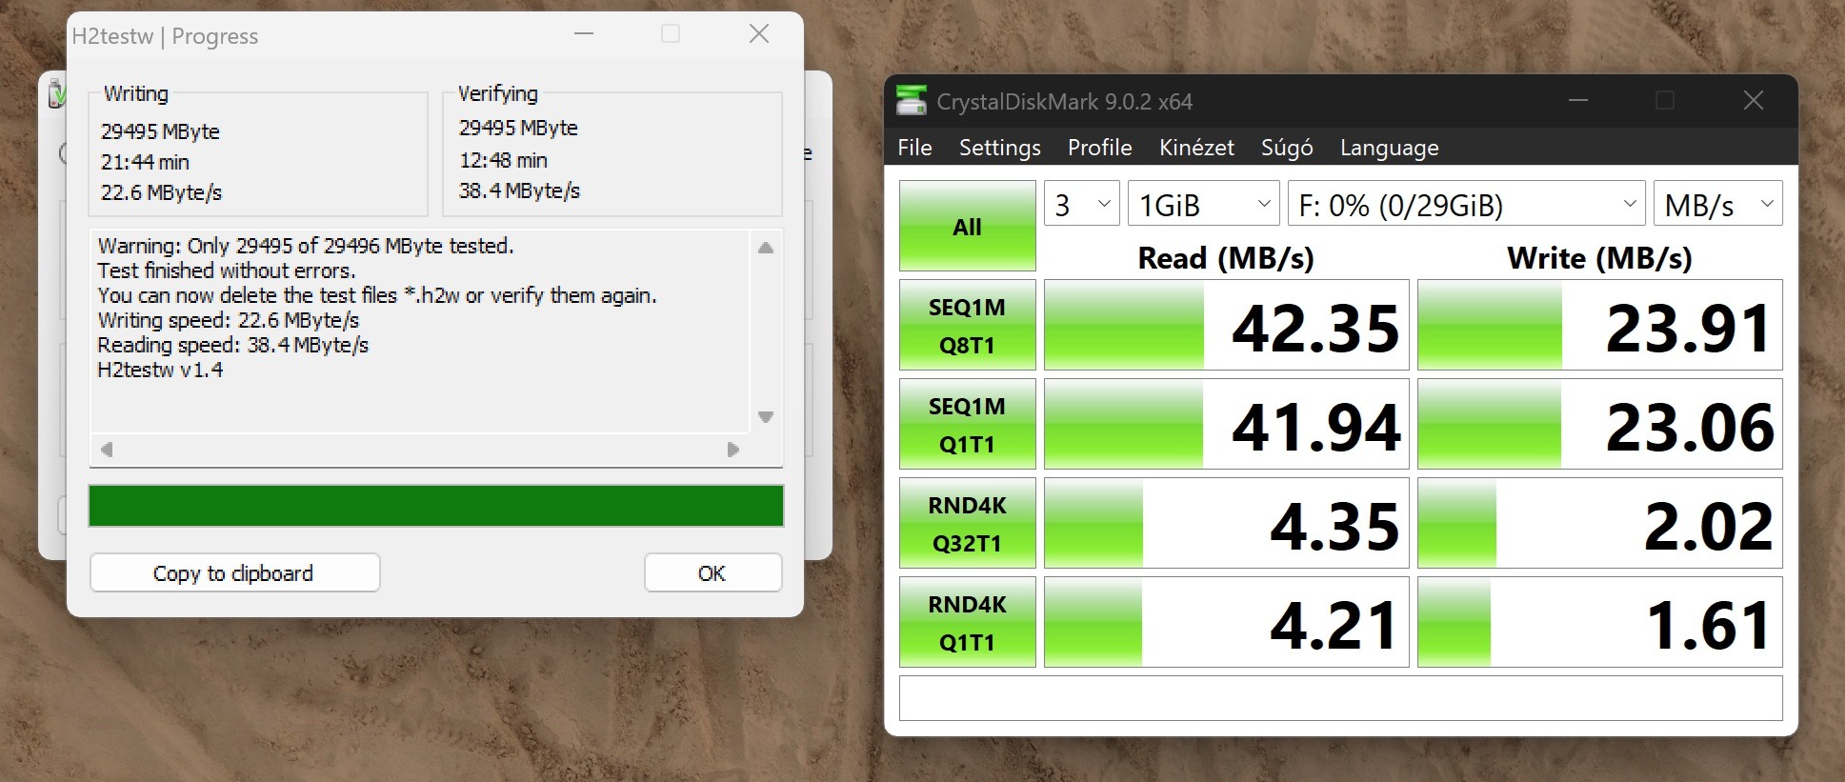Minimize the H2testw Progress window
Image resolution: width=1845 pixels, height=782 pixels.
pos(584,34)
